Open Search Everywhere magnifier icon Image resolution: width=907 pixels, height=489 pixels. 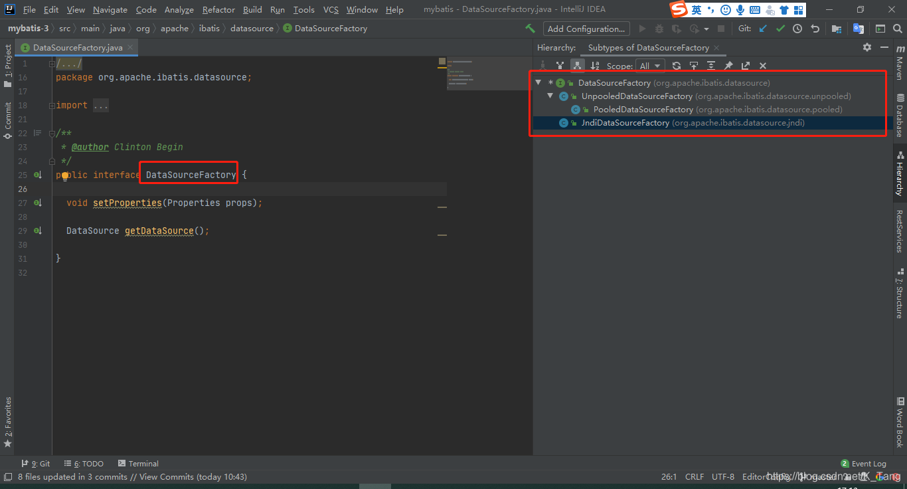[x=898, y=29]
